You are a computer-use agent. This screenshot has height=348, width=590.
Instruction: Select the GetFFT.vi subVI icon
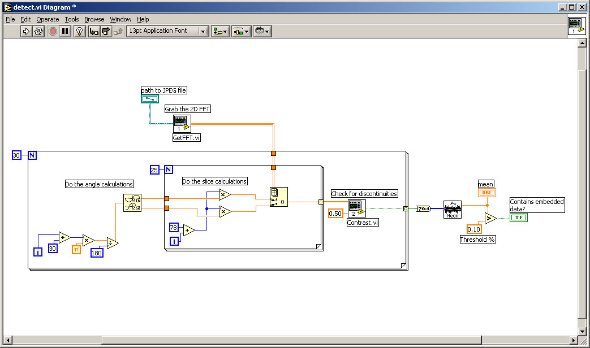[182, 124]
